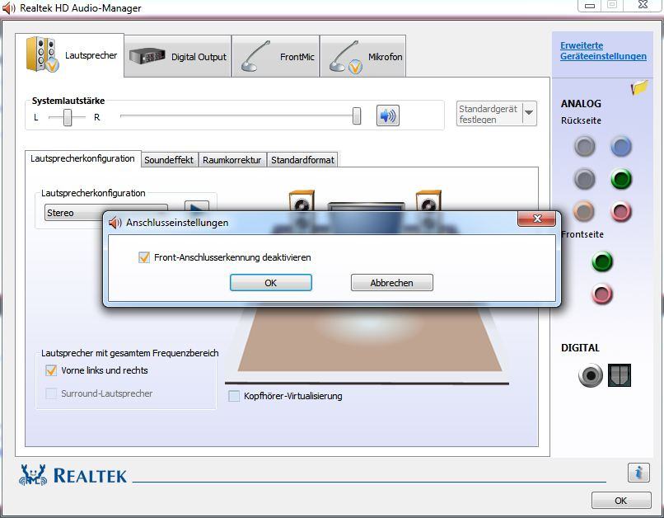
Task: Select the Lautsprecherkonfiguration sub-tab
Action: 82,158
